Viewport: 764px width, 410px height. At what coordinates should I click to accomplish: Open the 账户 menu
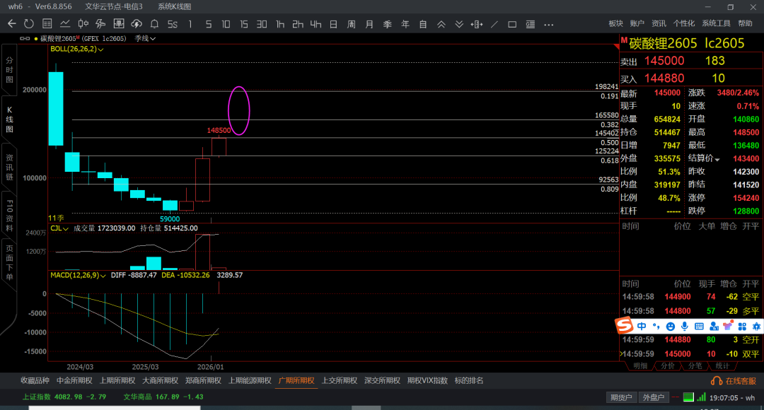coord(637,23)
